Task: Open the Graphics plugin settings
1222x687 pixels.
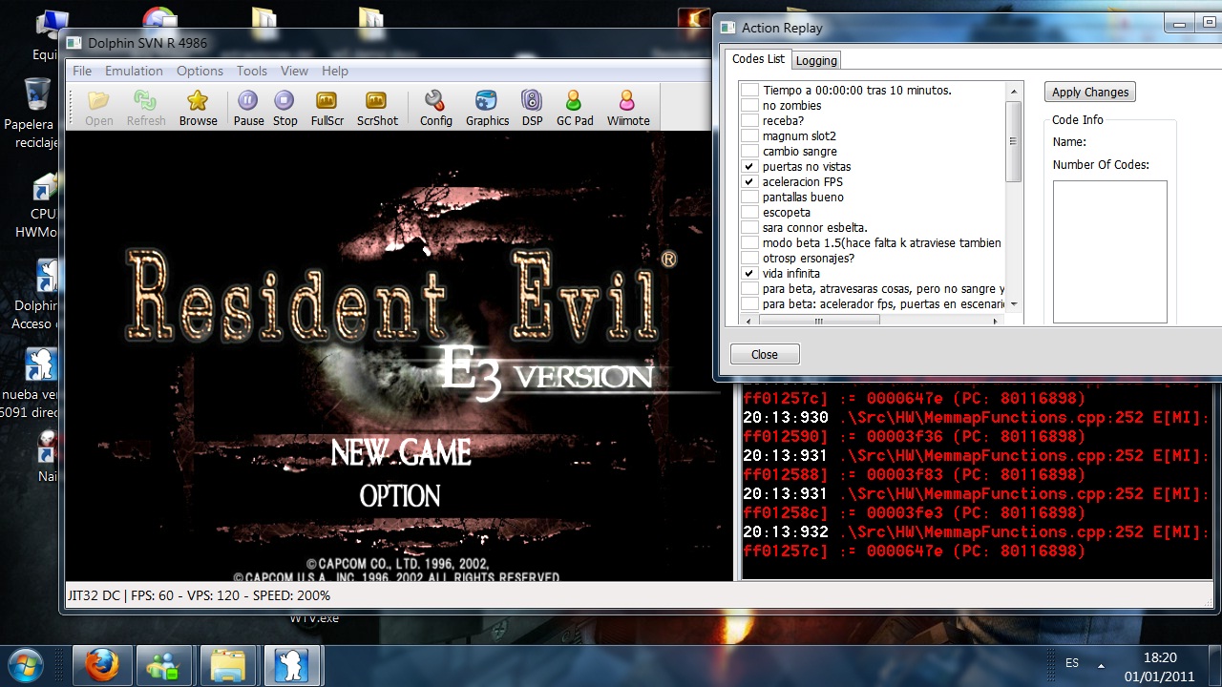Action: pyautogui.click(x=487, y=107)
